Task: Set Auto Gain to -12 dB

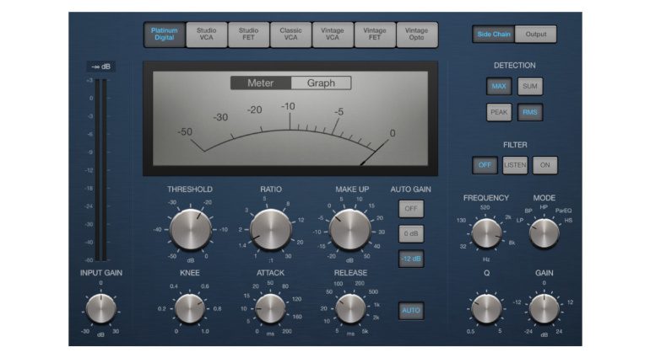Action: coord(411,259)
